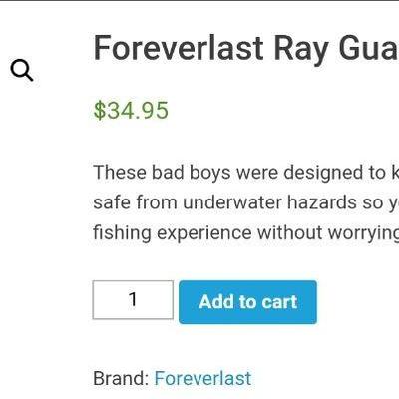The image size is (399, 399).
Task: Click the word 'underwater' in the description
Action: click(x=232, y=202)
